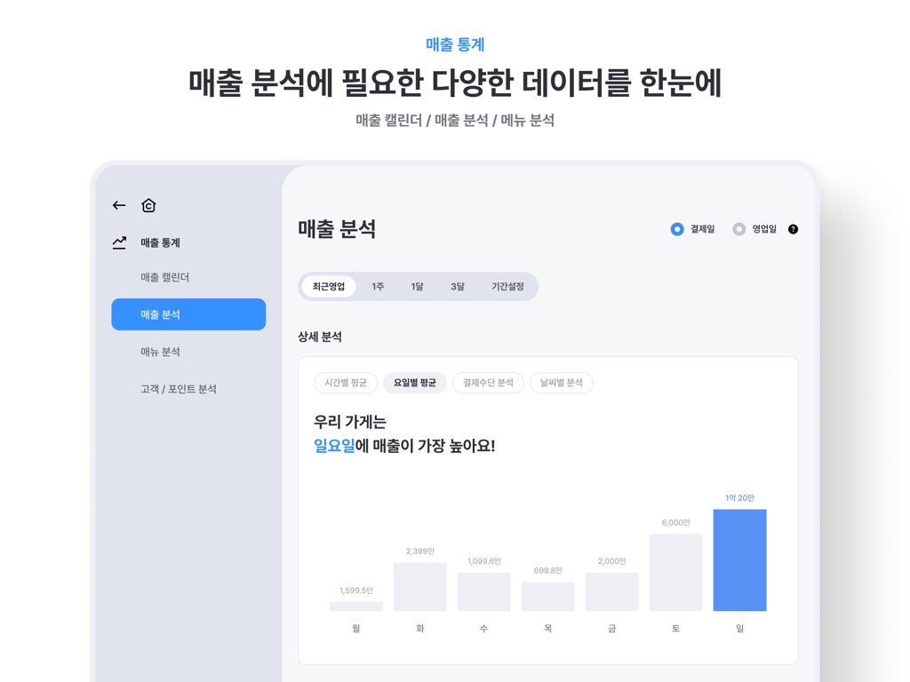Click the highlighted Sunday sales bar
Image resolution: width=910 pixels, height=682 pixels.
739,559
